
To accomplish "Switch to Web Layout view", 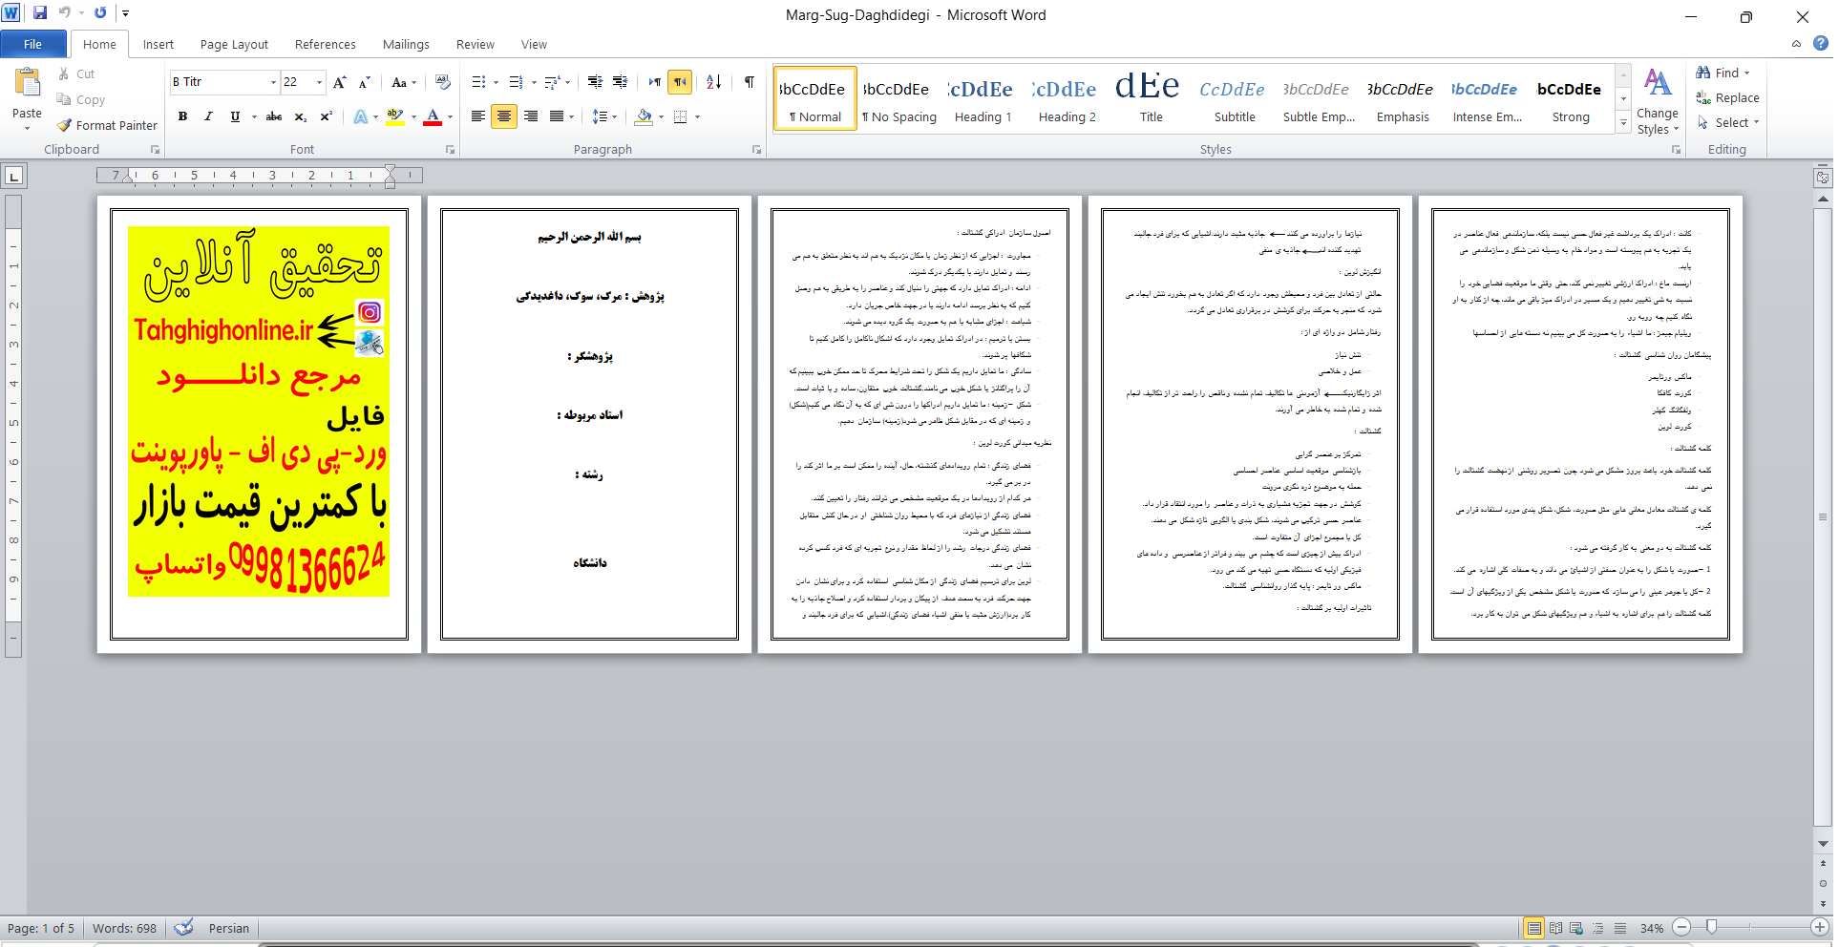I will [x=1576, y=928].
